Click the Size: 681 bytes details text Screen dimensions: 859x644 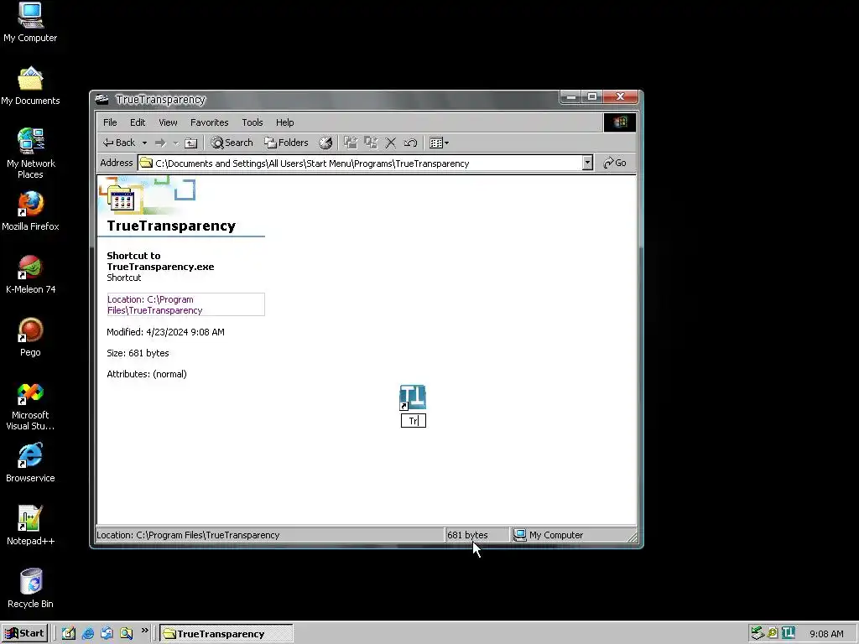pyautogui.click(x=138, y=353)
